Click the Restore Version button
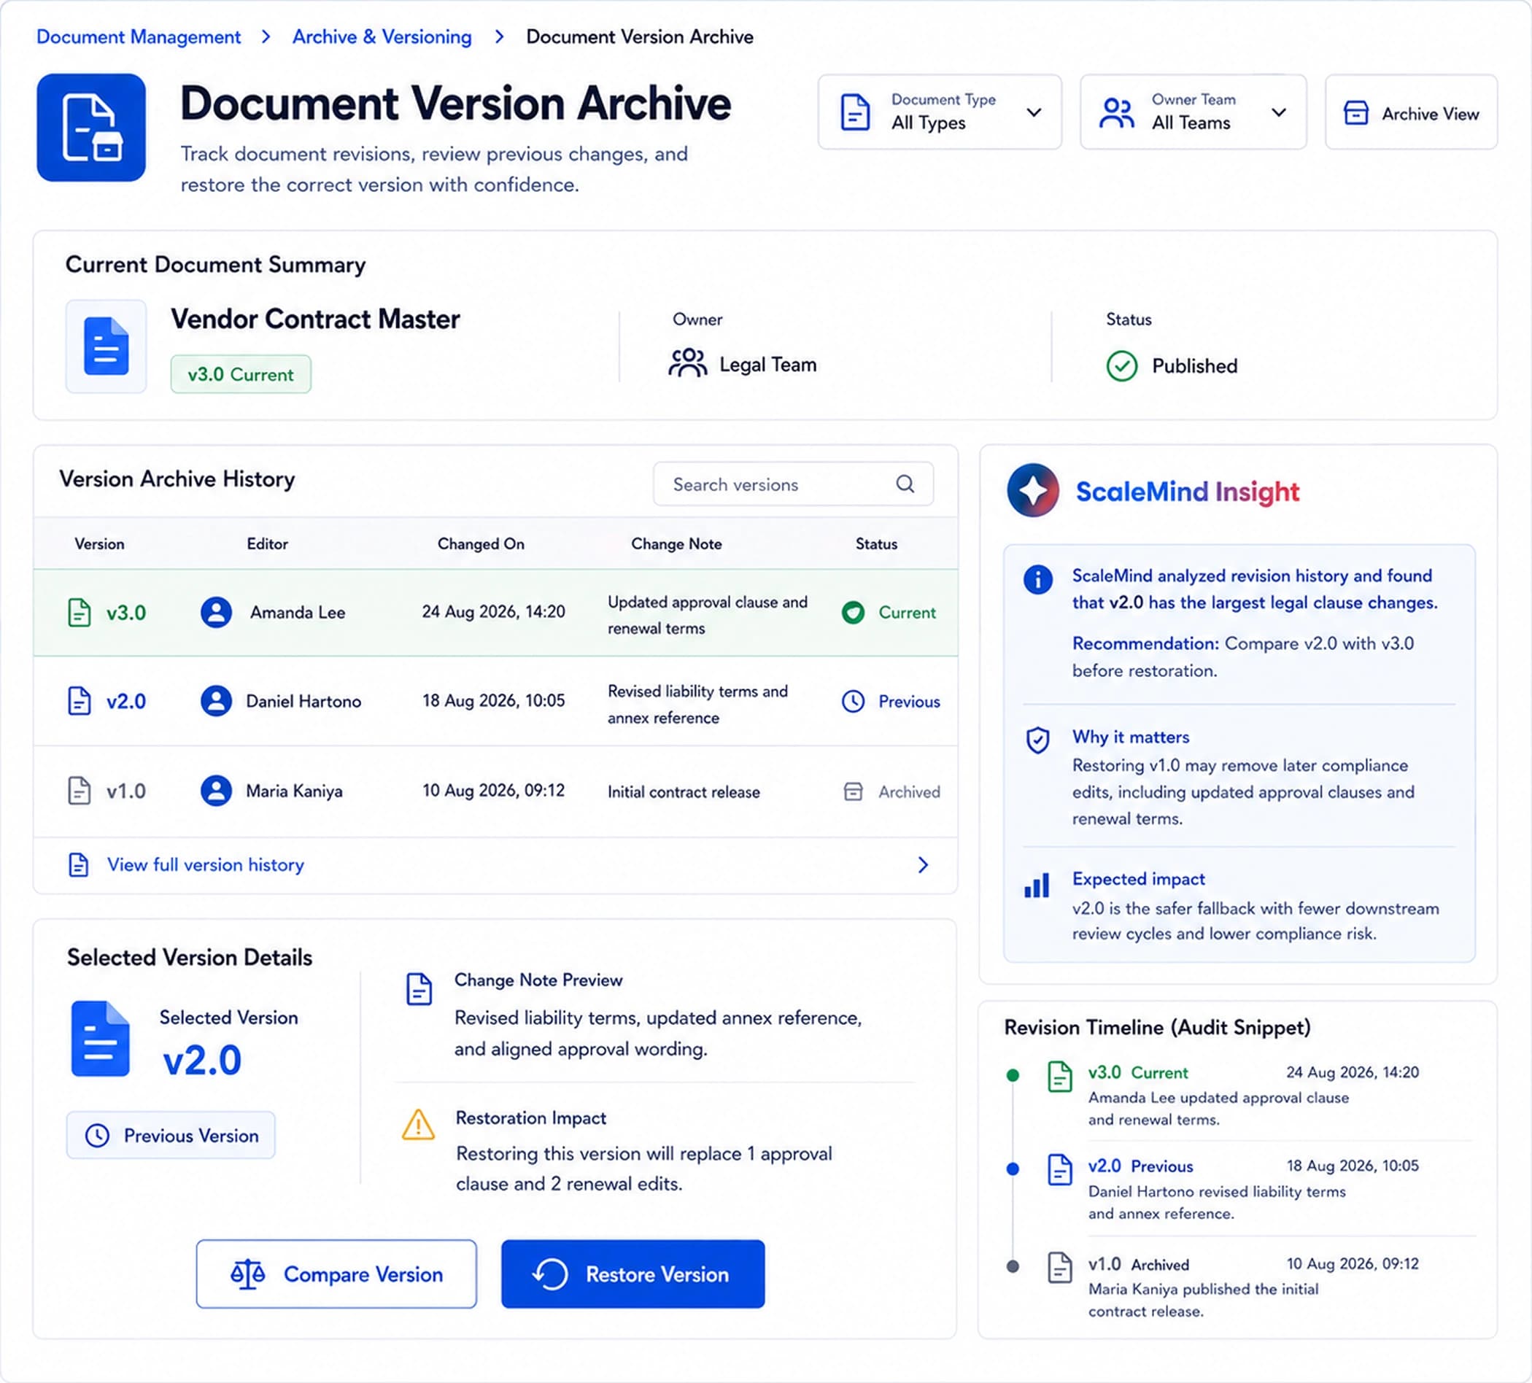The image size is (1532, 1383). click(633, 1274)
